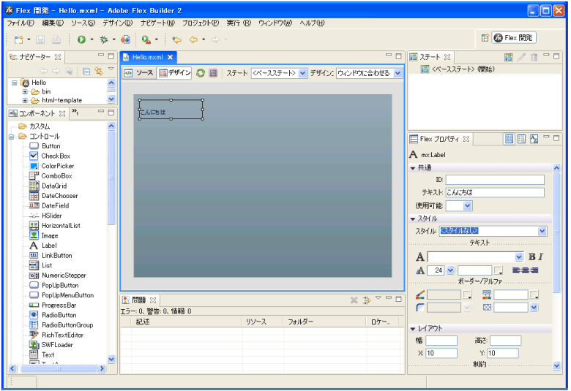This screenshot has height=391, width=571.
Task: Open the File menu
Action: (20, 23)
